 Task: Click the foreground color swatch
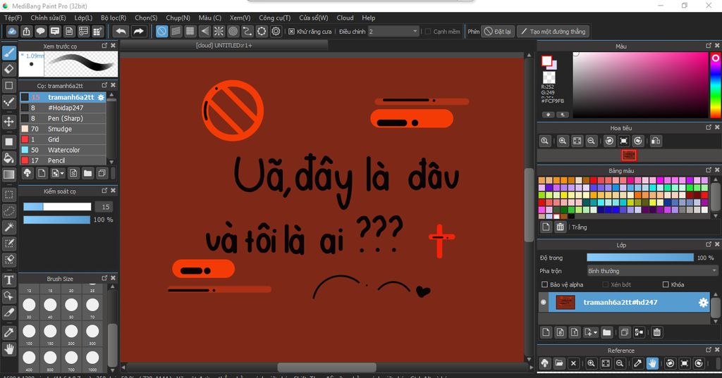[546, 61]
